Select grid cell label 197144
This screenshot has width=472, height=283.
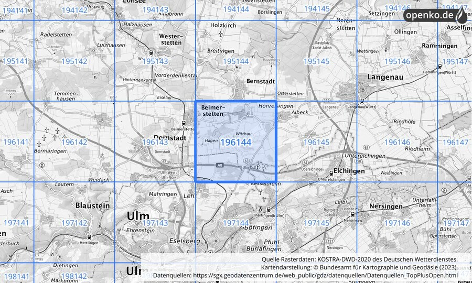[235, 223]
